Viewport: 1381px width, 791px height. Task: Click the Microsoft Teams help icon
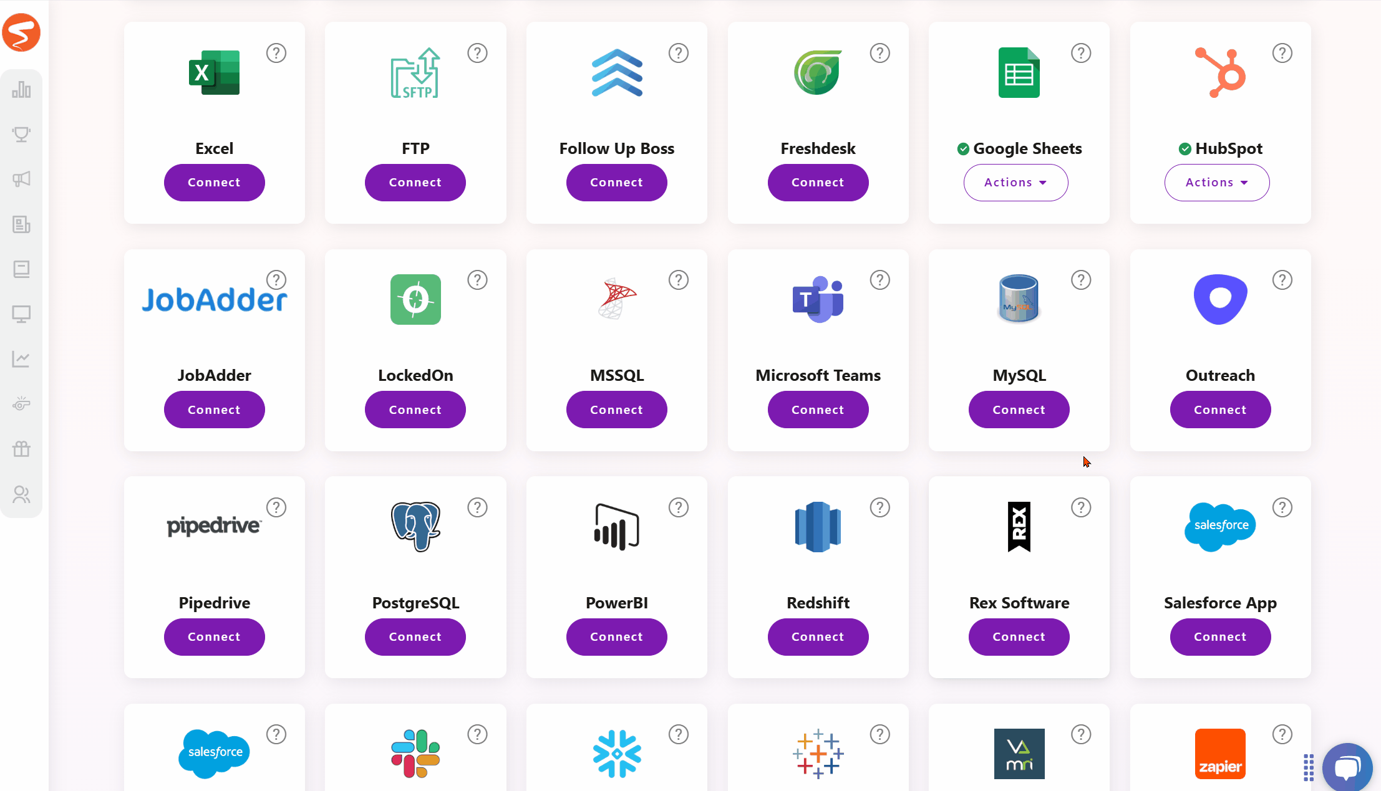[x=880, y=280]
